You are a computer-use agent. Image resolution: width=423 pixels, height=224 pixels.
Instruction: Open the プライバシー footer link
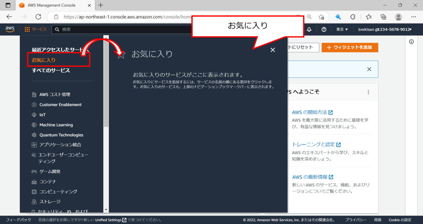click(x=356, y=220)
